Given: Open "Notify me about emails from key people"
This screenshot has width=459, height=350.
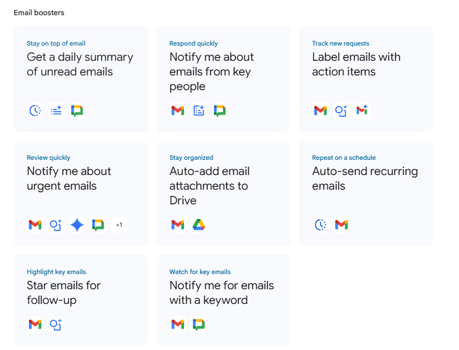Looking at the screenshot, I should tap(211, 72).
